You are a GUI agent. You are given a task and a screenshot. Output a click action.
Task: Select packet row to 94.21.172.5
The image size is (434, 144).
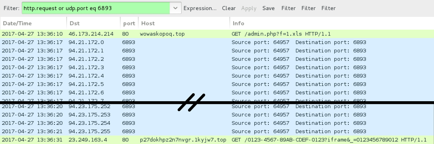click(x=217, y=84)
